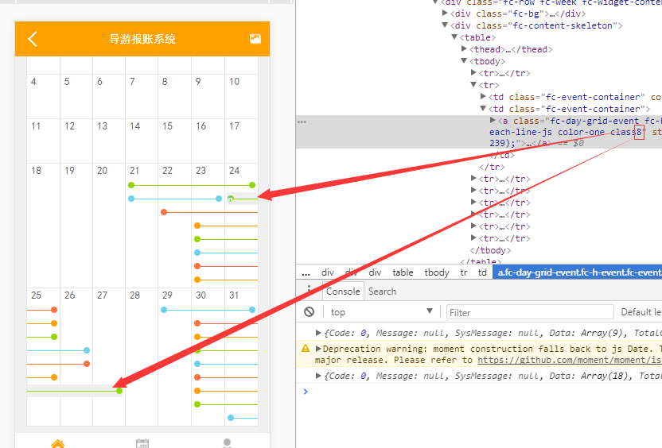662x448 pixels.
Task: Switch to the Console drawer tab
Action: coord(343,292)
